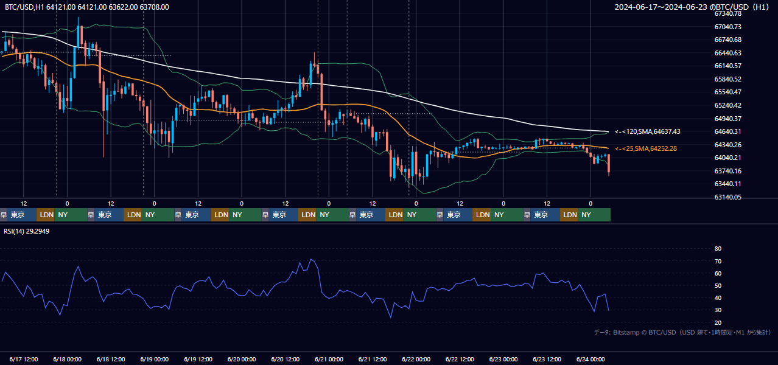Image resolution: width=778 pixels, height=365 pixels.
Task: Click price axis label 63140.05
Action: (727, 197)
